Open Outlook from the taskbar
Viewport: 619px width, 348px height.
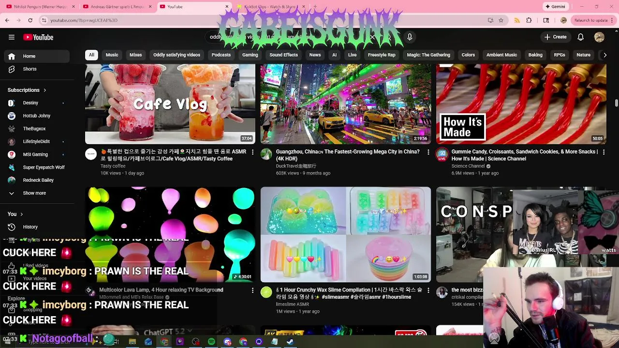click(x=148, y=342)
